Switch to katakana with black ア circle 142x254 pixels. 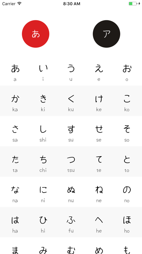(106, 34)
